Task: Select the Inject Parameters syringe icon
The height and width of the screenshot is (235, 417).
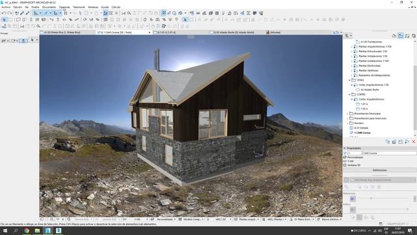Action: (x=27, y=13)
